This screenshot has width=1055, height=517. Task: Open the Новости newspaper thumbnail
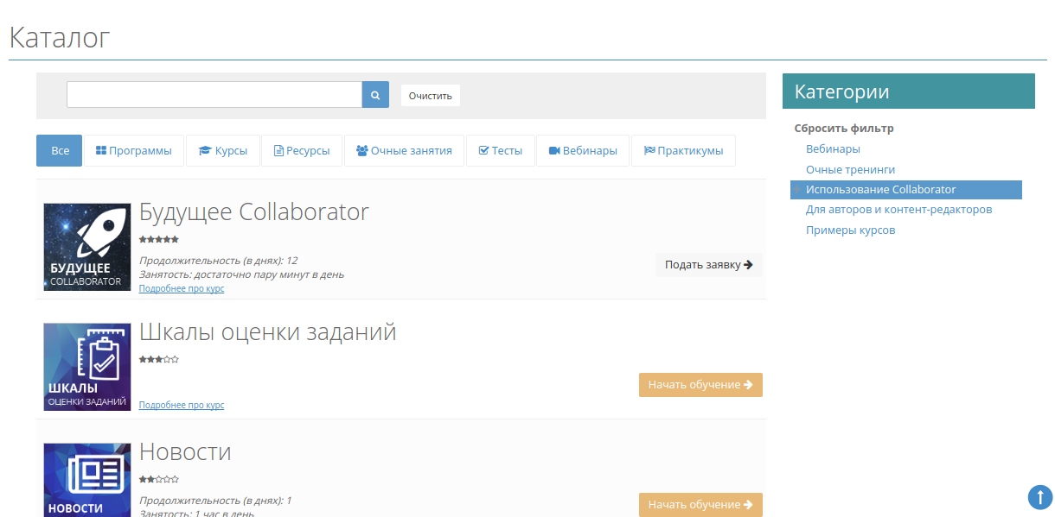87,480
